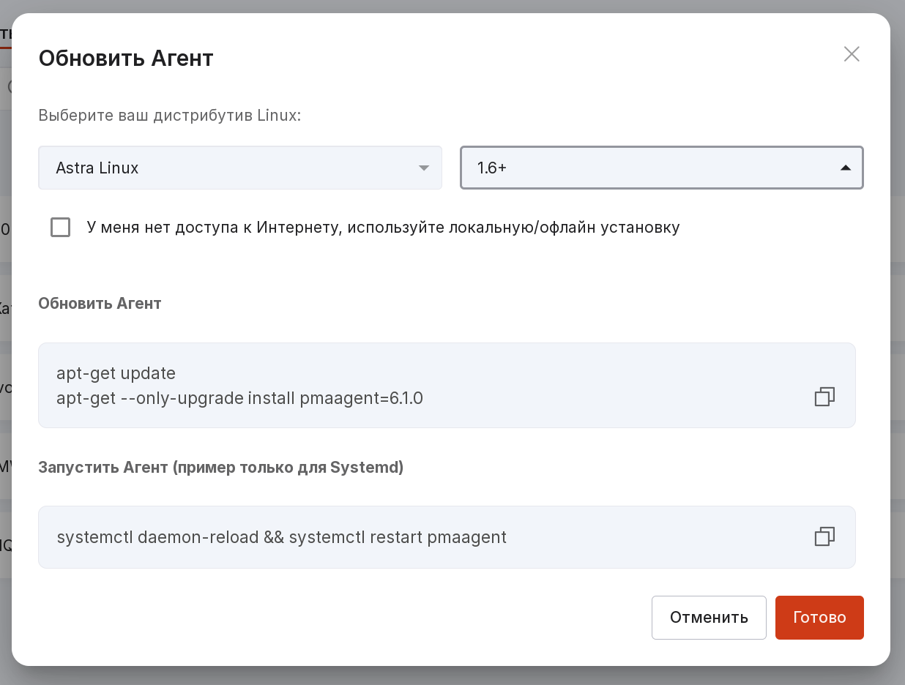
Task: Click the arrow on Astra Linux selector
Action: [x=423, y=168]
